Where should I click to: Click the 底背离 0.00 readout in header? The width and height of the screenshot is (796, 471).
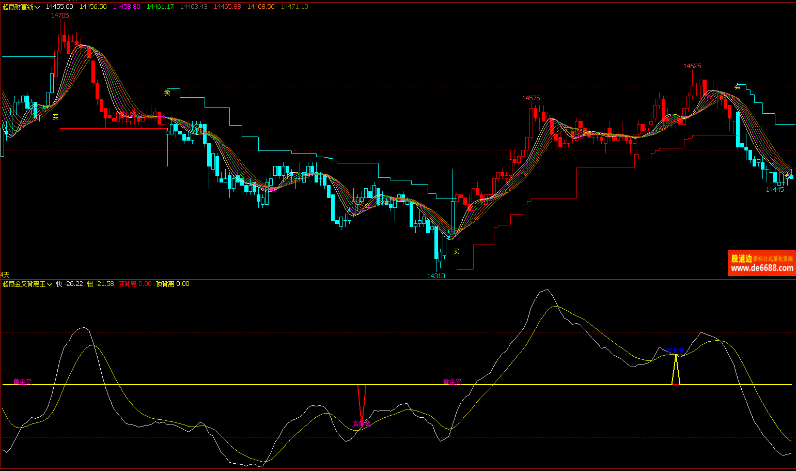[135, 284]
